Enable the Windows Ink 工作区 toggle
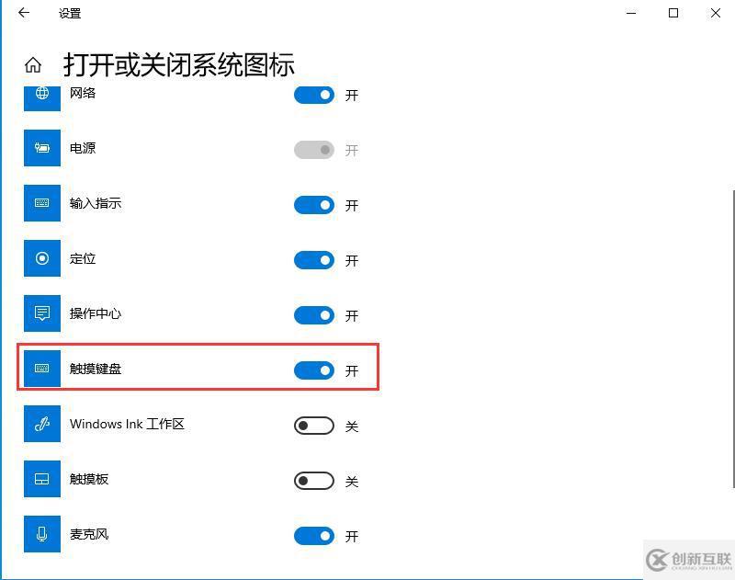 (x=314, y=426)
